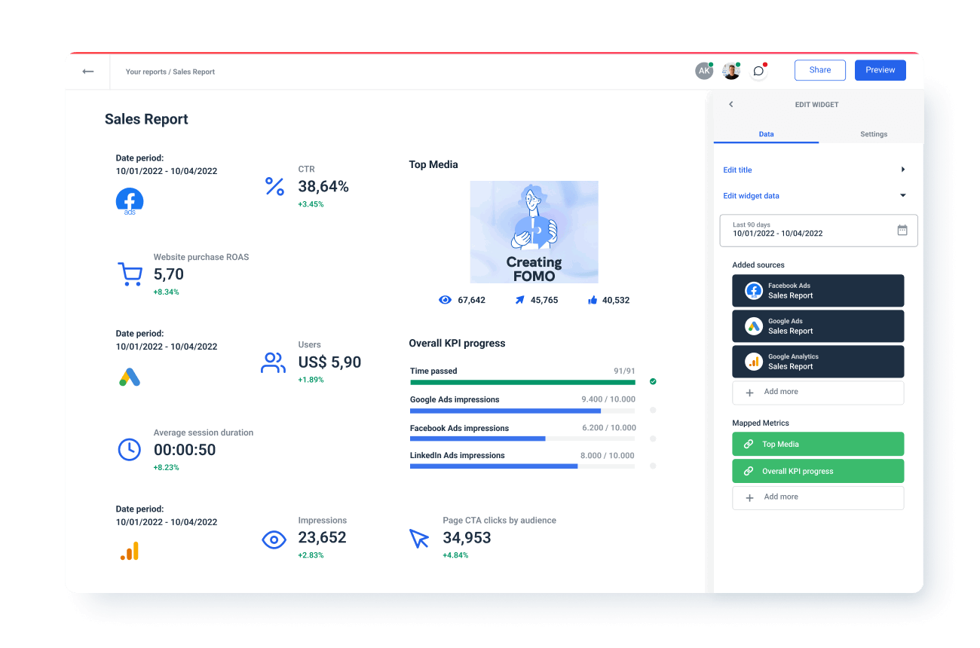This screenshot has width=980, height=648.
Task: Open the chat bubble notification icon
Action: pyautogui.click(x=758, y=69)
